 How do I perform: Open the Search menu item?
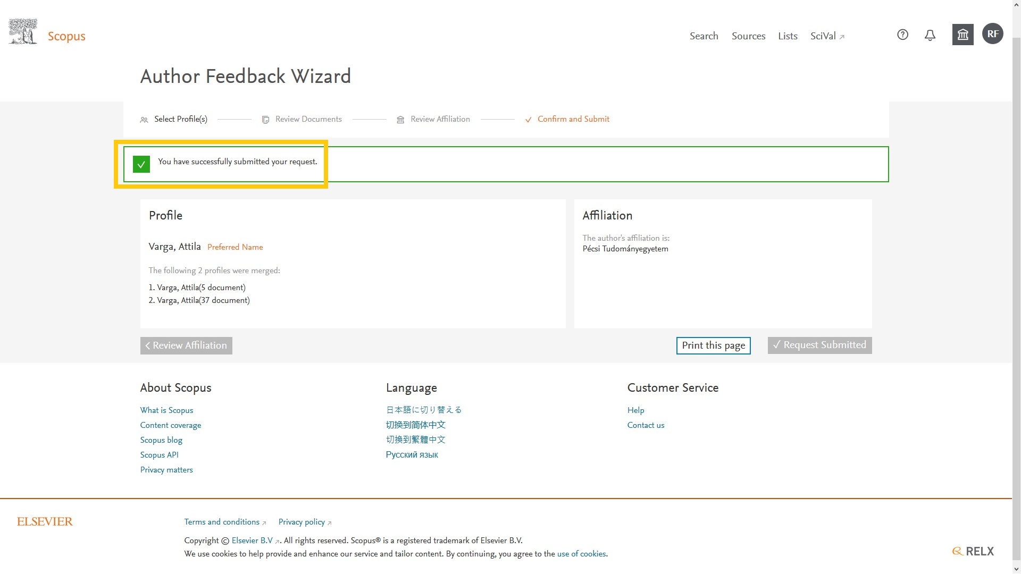tap(704, 36)
